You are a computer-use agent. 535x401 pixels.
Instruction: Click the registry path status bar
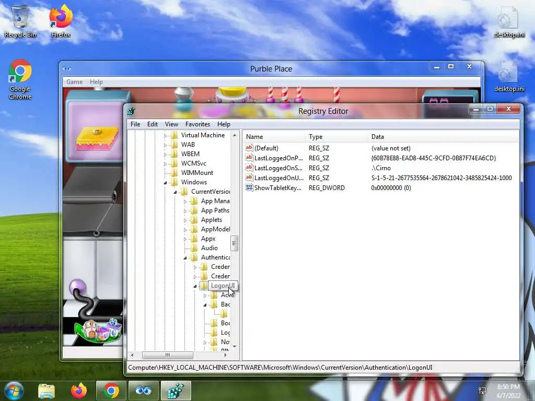click(323, 368)
